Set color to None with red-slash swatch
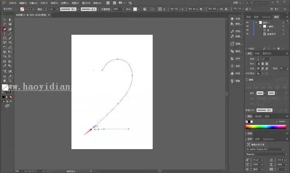This screenshot has height=173, width=290. (x=11, y=97)
